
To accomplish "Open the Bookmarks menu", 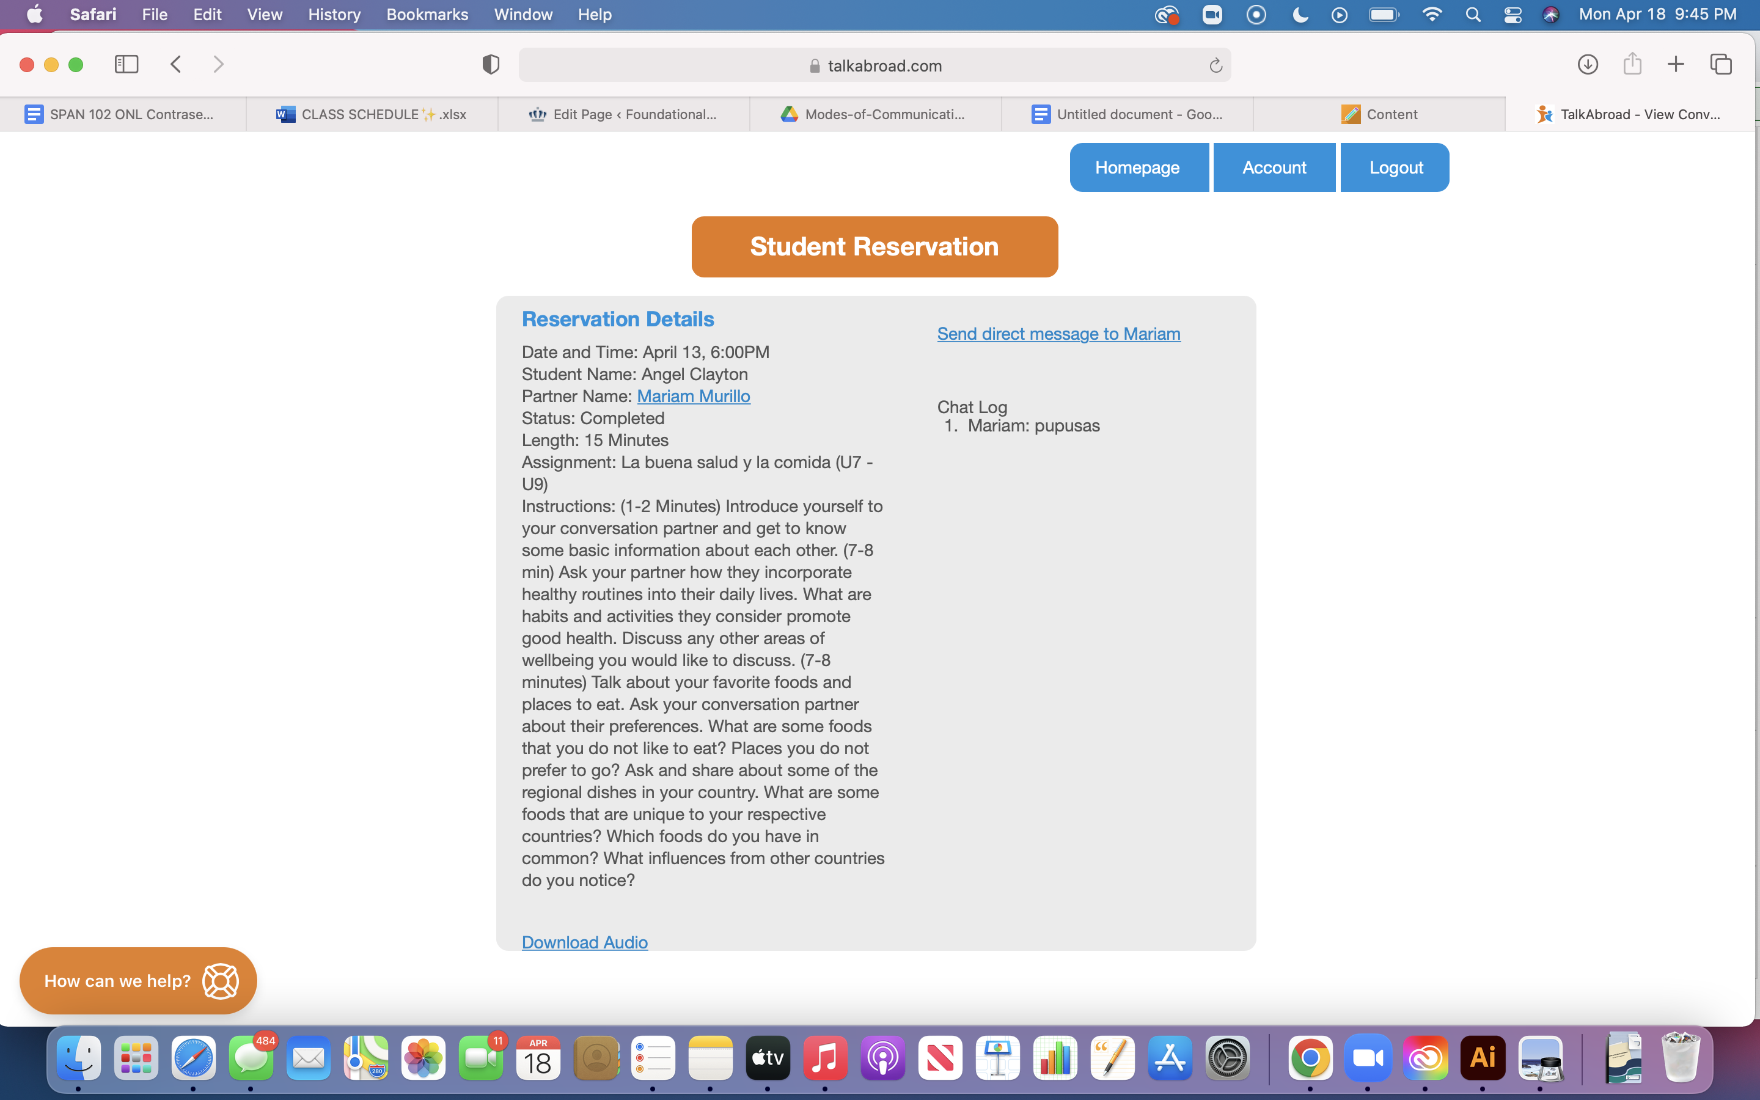I will point(427,15).
